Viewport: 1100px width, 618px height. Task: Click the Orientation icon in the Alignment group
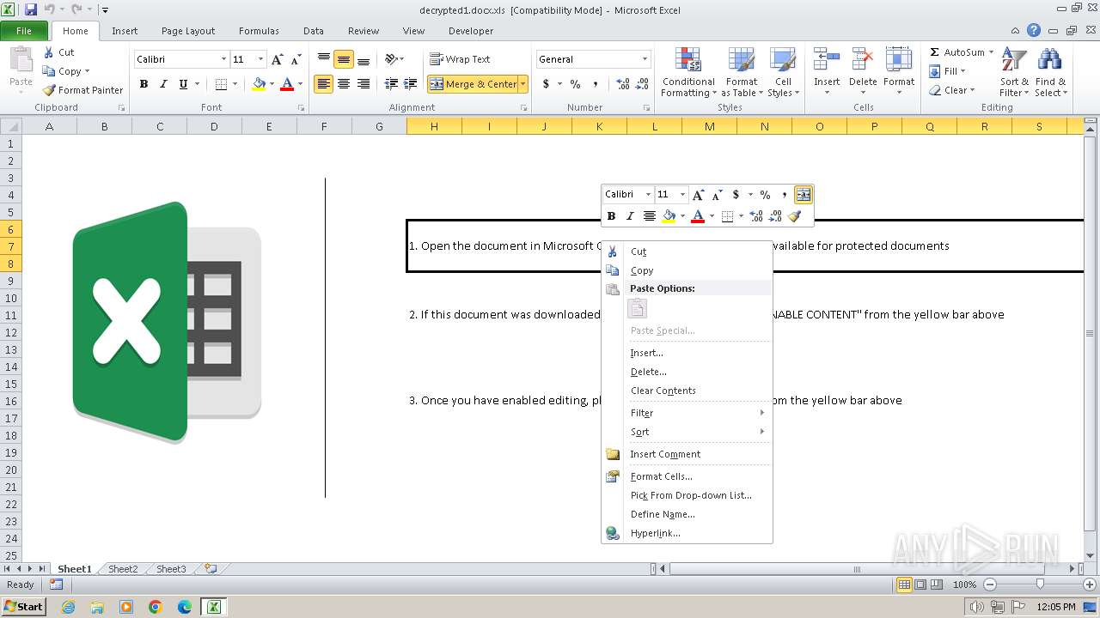[x=392, y=59]
